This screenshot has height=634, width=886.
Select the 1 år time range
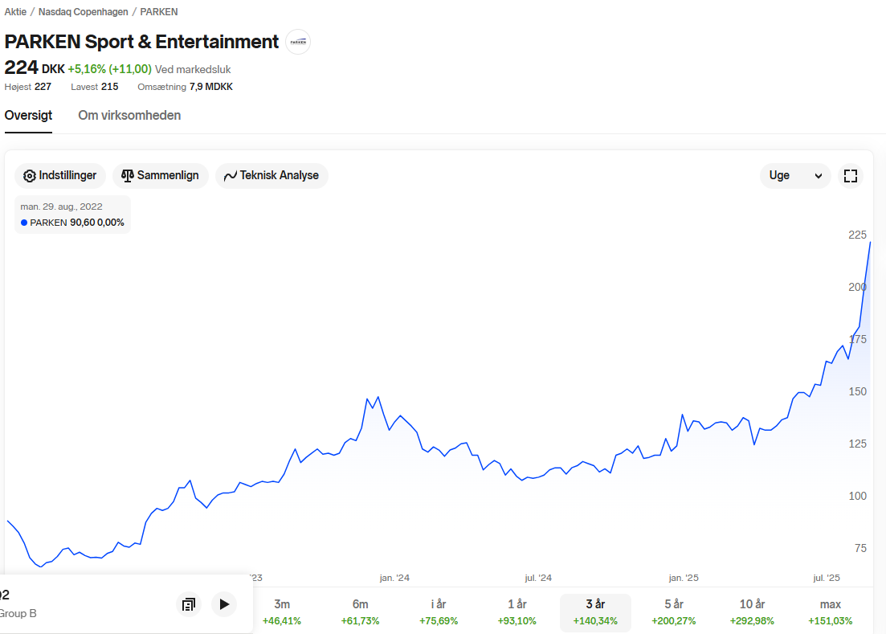click(517, 612)
